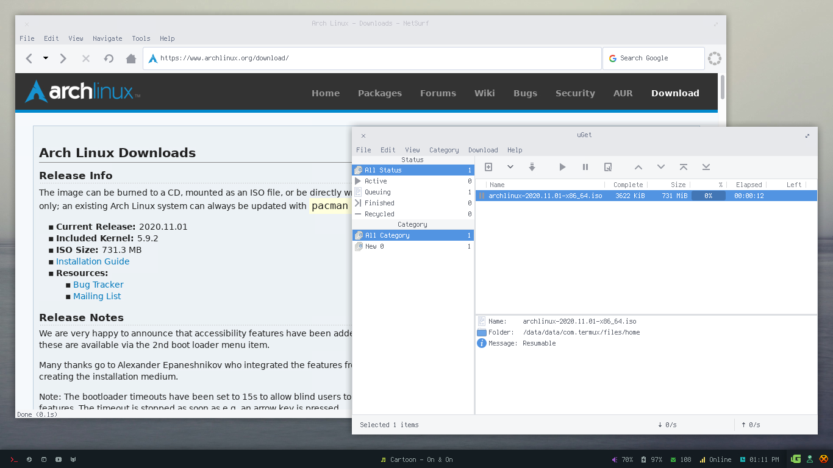The image size is (833, 468).
Task: Click the stop loading icon in NetSurf
Action: pos(85,58)
